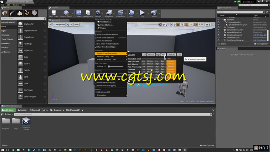Screen dimensions: 270x152
Task: Expand Material Quality Level submenu
Action: point(111,56)
